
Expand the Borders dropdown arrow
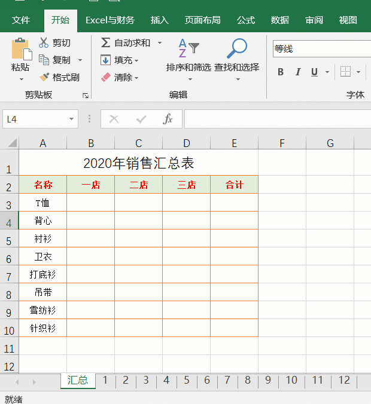click(358, 72)
